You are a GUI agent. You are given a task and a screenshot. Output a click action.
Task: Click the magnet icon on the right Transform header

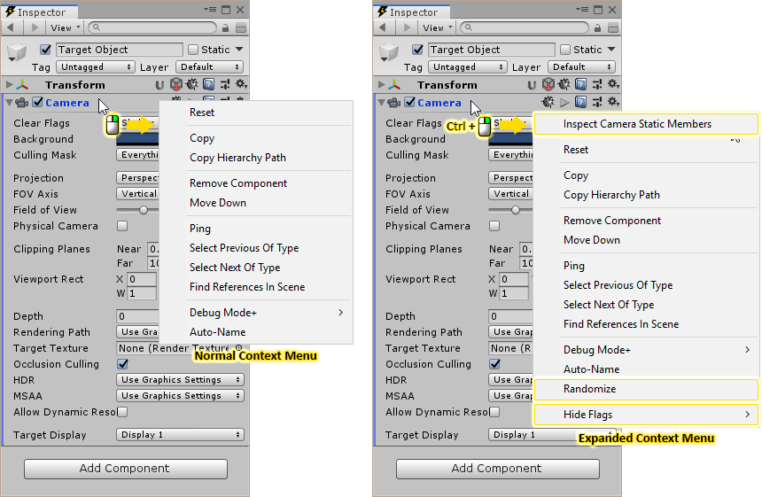[532, 85]
